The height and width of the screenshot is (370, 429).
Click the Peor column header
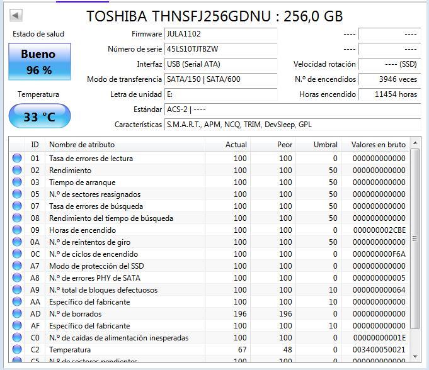273,145
